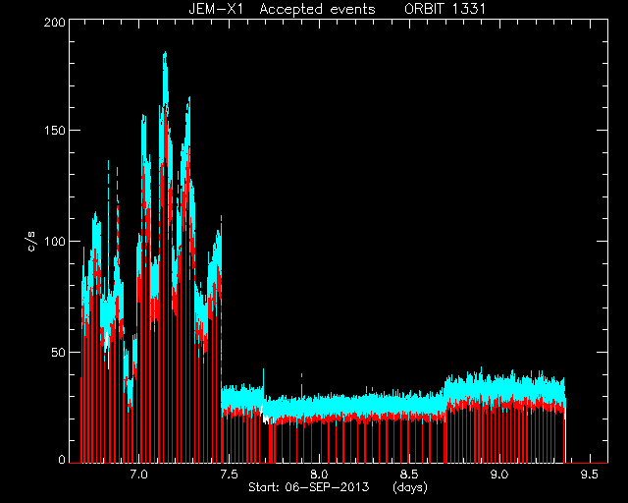Click the plot title 'JEM-X1 Accepted events'
The image size is (628, 503).
point(282,9)
